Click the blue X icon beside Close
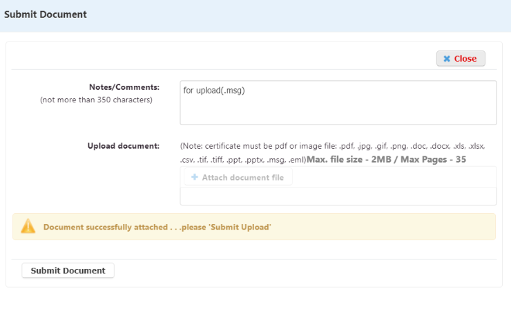 click(x=447, y=59)
